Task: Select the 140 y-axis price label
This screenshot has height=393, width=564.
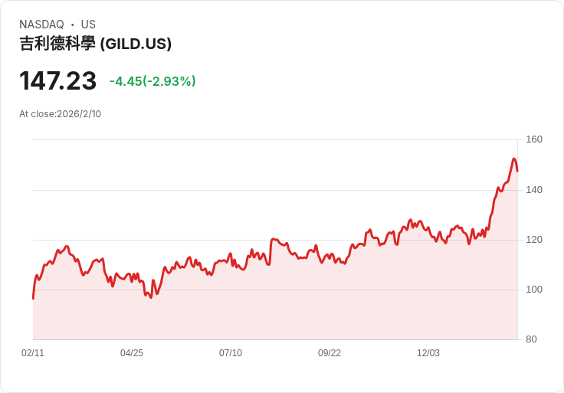Action: click(x=534, y=189)
